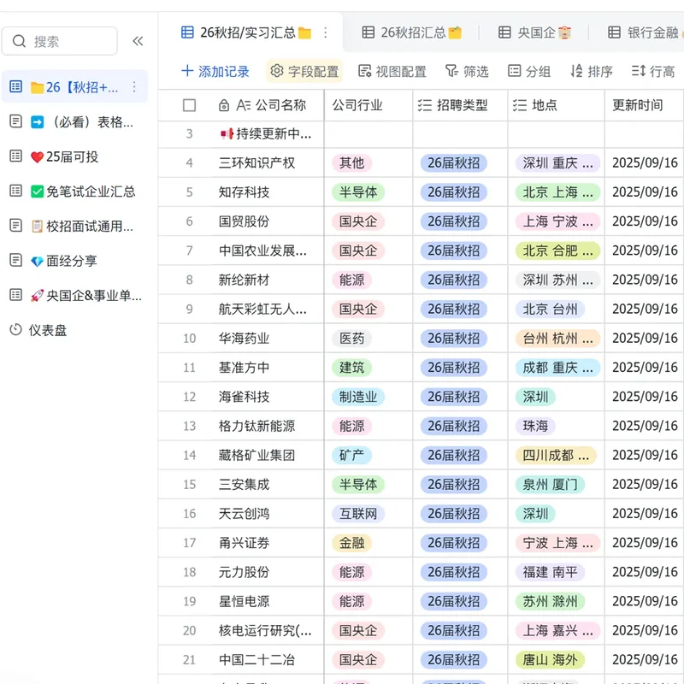The image size is (684, 684).
Task: Click grid icon on 26秋招汇总 tab
Action: [x=369, y=32]
